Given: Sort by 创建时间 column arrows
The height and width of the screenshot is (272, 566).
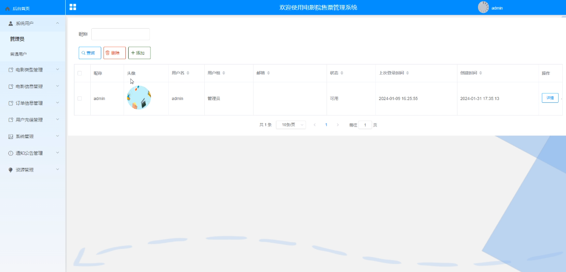Looking at the screenshot, I should (481, 73).
